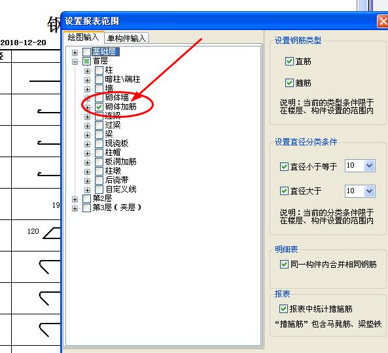Viewport: 388px width, 353px height.
Task: Open the 直径大于 value dropdown
Action: coord(370,191)
